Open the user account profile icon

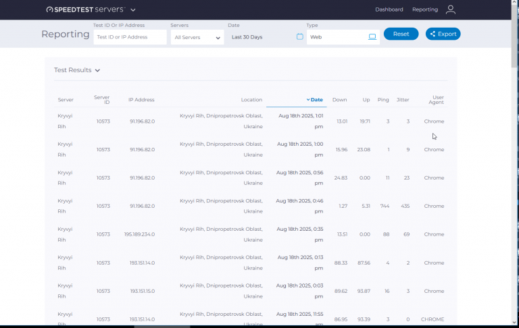coord(451,9)
